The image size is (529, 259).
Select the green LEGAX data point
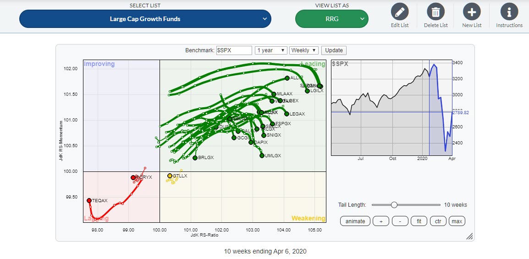click(287, 114)
